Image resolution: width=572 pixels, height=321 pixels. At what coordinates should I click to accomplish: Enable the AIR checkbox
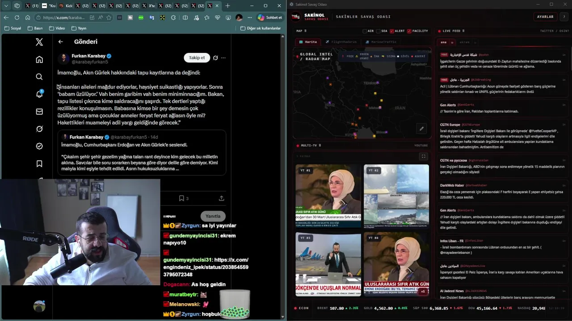tap(365, 31)
